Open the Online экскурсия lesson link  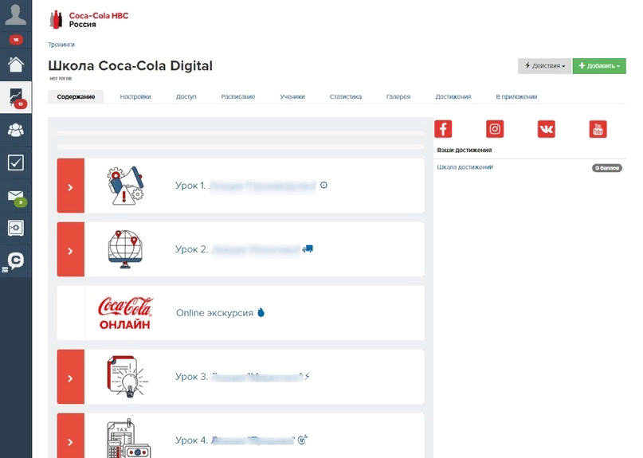tap(214, 313)
